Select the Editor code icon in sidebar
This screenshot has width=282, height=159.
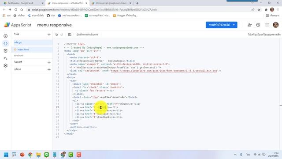click(x=6, y=43)
